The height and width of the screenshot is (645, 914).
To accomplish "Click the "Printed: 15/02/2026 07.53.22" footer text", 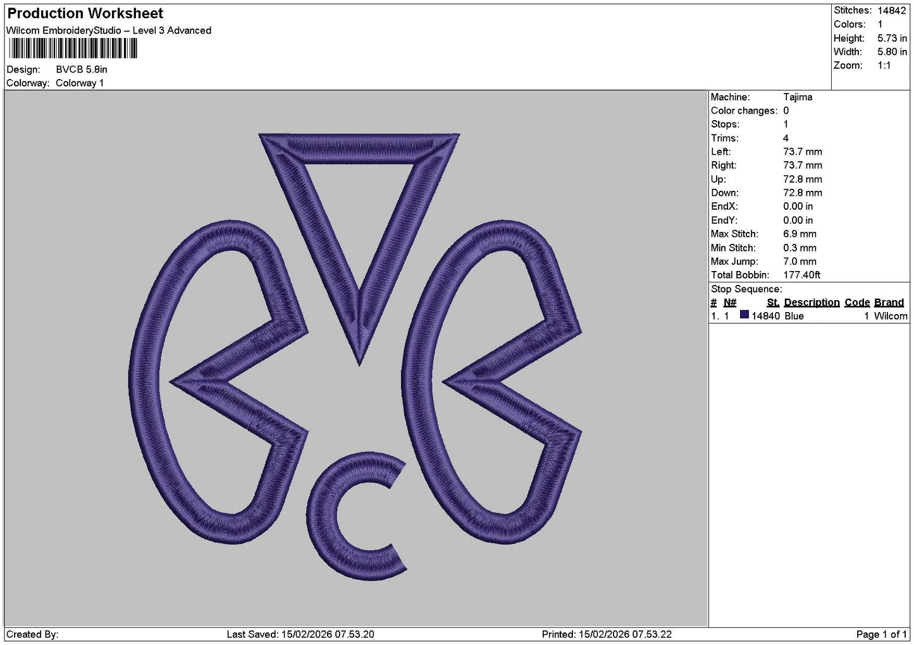I will 607,634.
